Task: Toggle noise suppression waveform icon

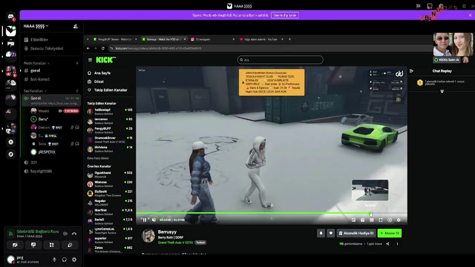Action: (65, 234)
